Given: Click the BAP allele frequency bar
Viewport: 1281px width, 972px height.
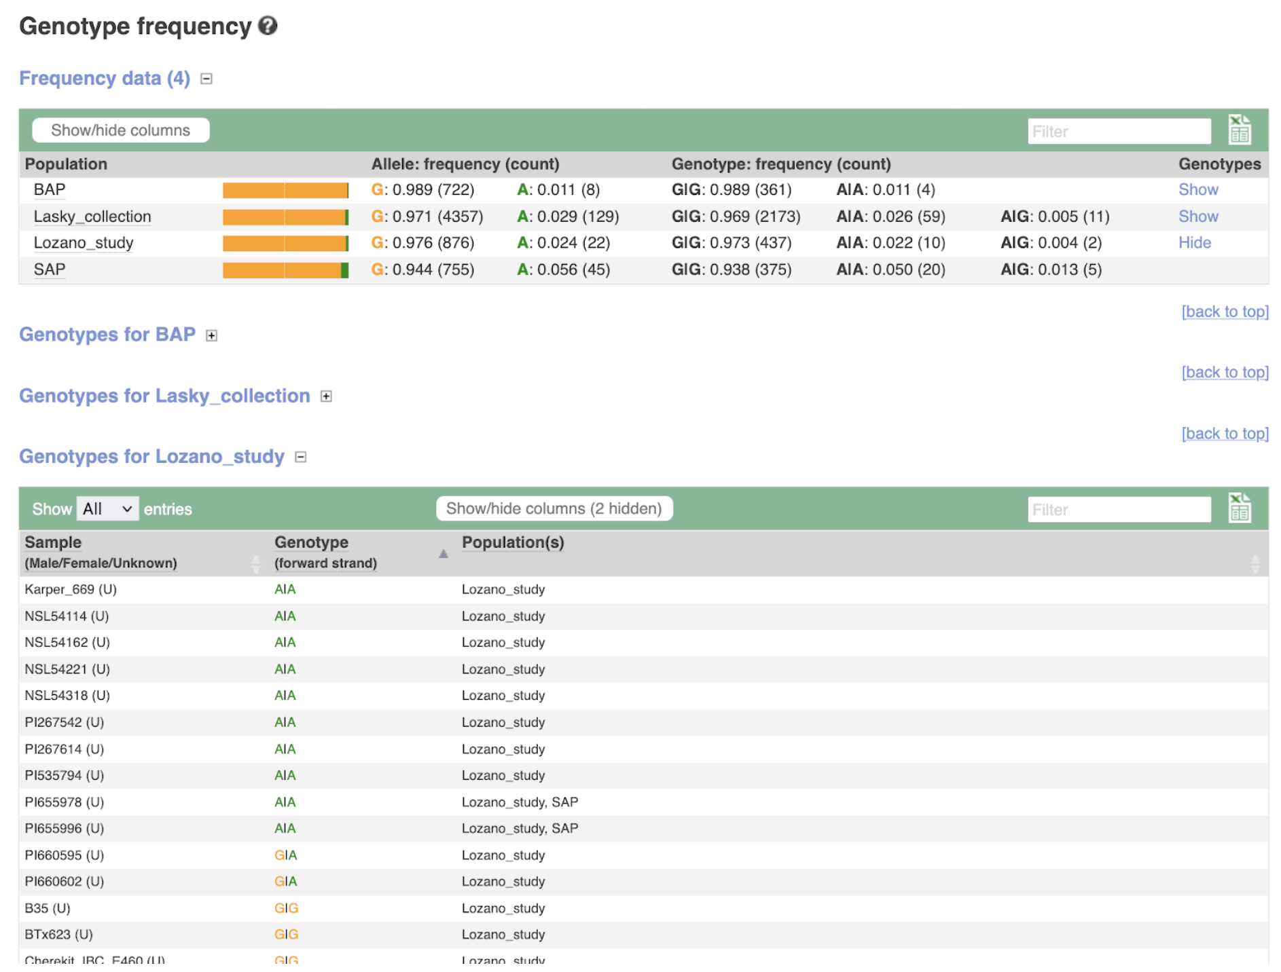Looking at the screenshot, I should coord(286,191).
